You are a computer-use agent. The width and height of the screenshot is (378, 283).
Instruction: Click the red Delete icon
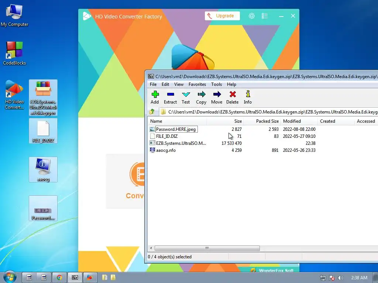(x=233, y=97)
